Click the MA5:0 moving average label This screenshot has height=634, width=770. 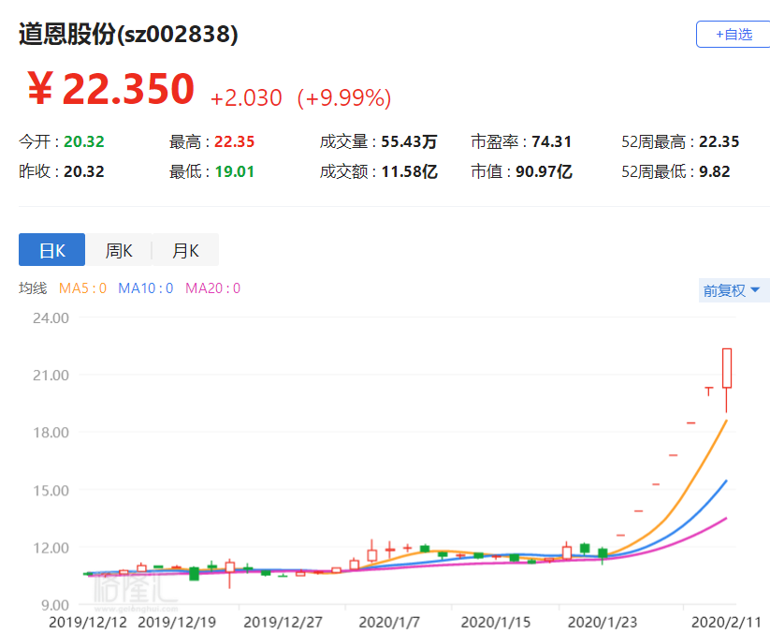click(82, 288)
